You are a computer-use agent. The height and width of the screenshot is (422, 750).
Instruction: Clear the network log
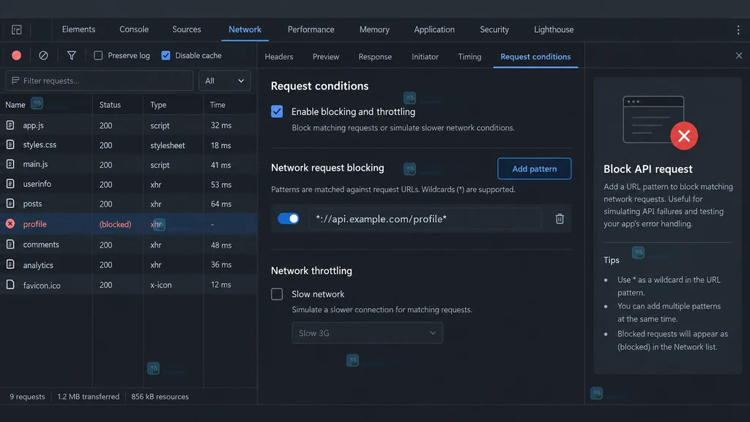click(x=43, y=56)
